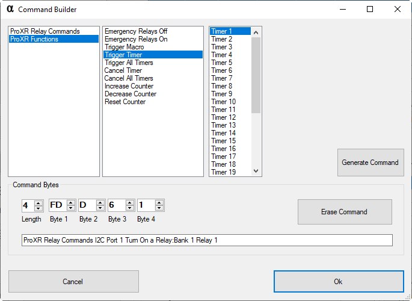The height and width of the screenshot is (301, 412).
Task: Select Trigger All Timers function
Action: [153, 63]
